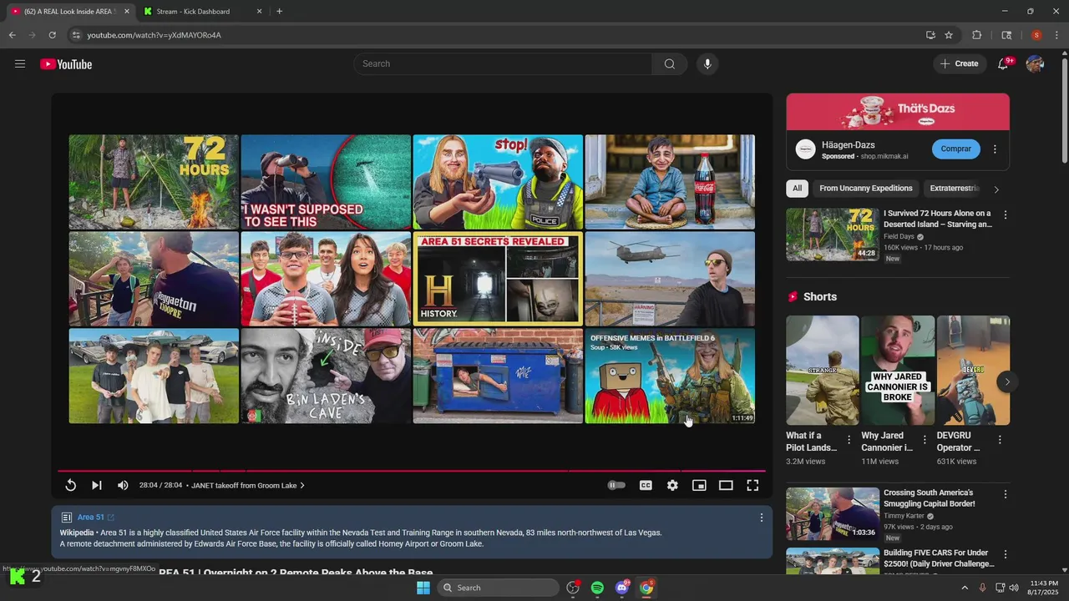1069x601 pixels.
Task: Click the Create button
Action: pyautogui.click(x=959, y=64)
